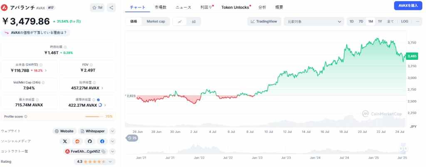Open the TradingView chart button
Viewport: 426px width, 167px height.
[264, 22]
